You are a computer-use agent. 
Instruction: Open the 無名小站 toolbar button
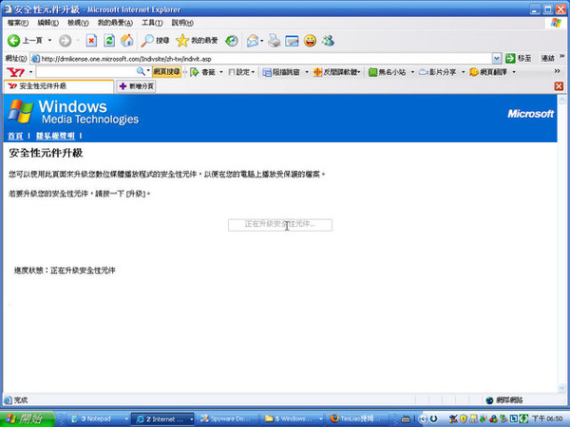click(x=387, y=72)
